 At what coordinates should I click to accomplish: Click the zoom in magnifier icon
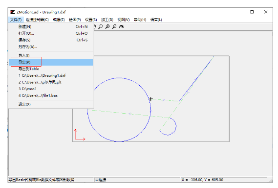(107, 26)
